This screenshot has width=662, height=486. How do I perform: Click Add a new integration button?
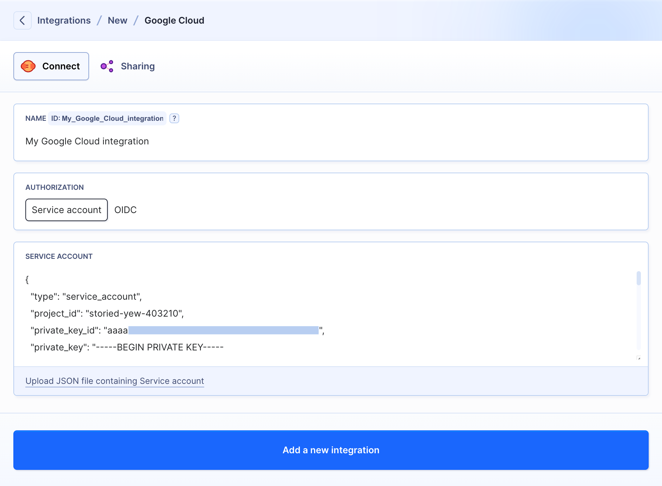click(331, 450)
